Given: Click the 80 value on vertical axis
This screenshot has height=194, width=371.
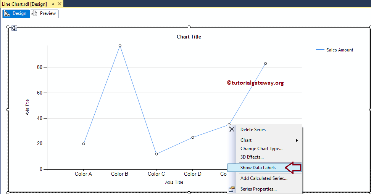Looking at the screenshot, I should click(40, 67).
